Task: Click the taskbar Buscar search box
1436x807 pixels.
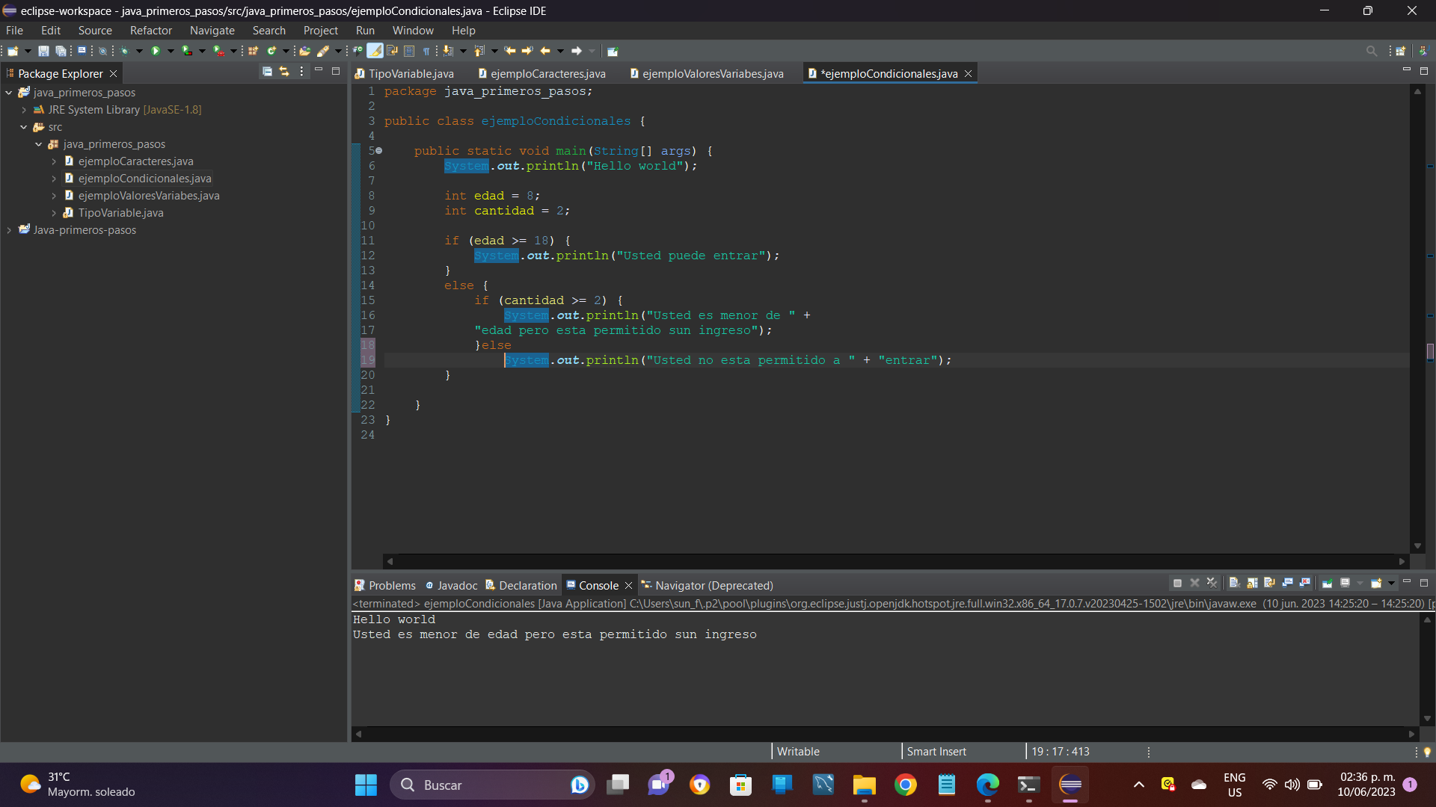Action: [492, 785]
